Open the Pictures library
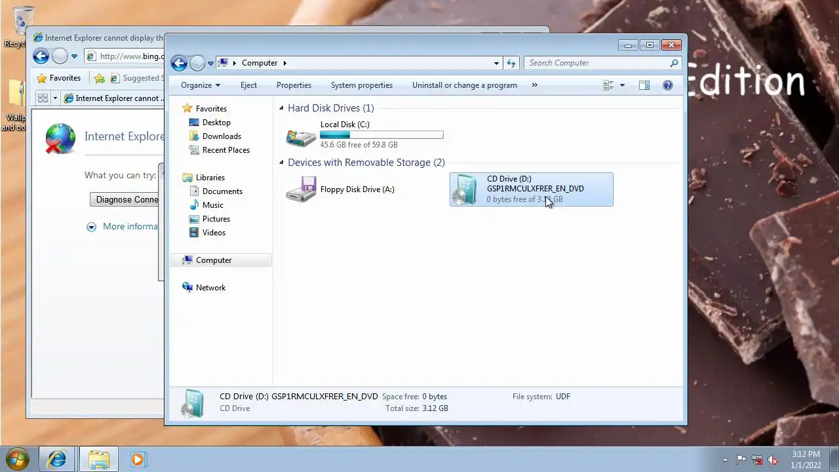 [216, 219]
